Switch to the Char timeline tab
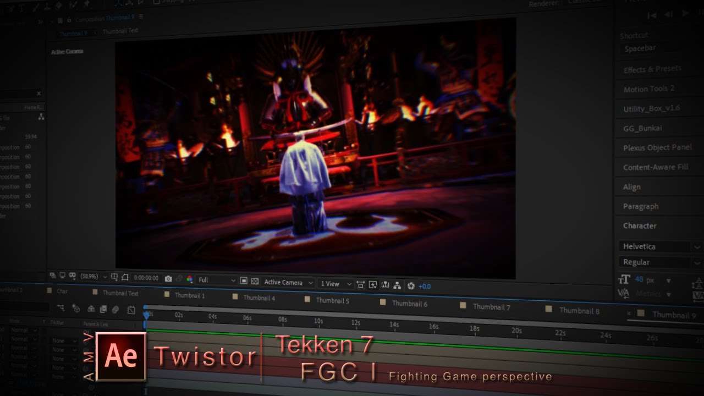Viewport: 704px width, 396px height. click(x=62, y=291)
